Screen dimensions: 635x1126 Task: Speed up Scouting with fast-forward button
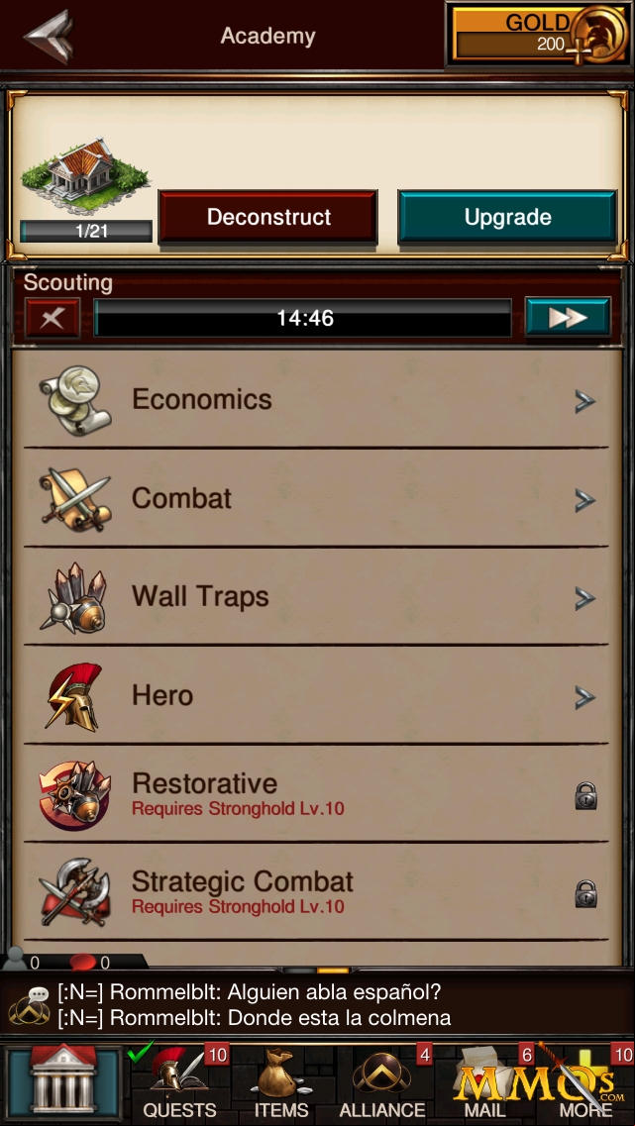click(568, 318)
